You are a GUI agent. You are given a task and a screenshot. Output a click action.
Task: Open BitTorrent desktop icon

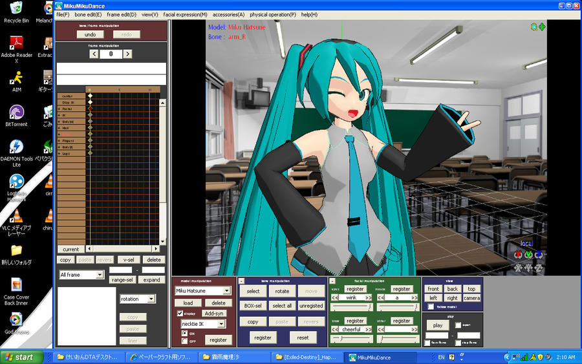[16, 116]
